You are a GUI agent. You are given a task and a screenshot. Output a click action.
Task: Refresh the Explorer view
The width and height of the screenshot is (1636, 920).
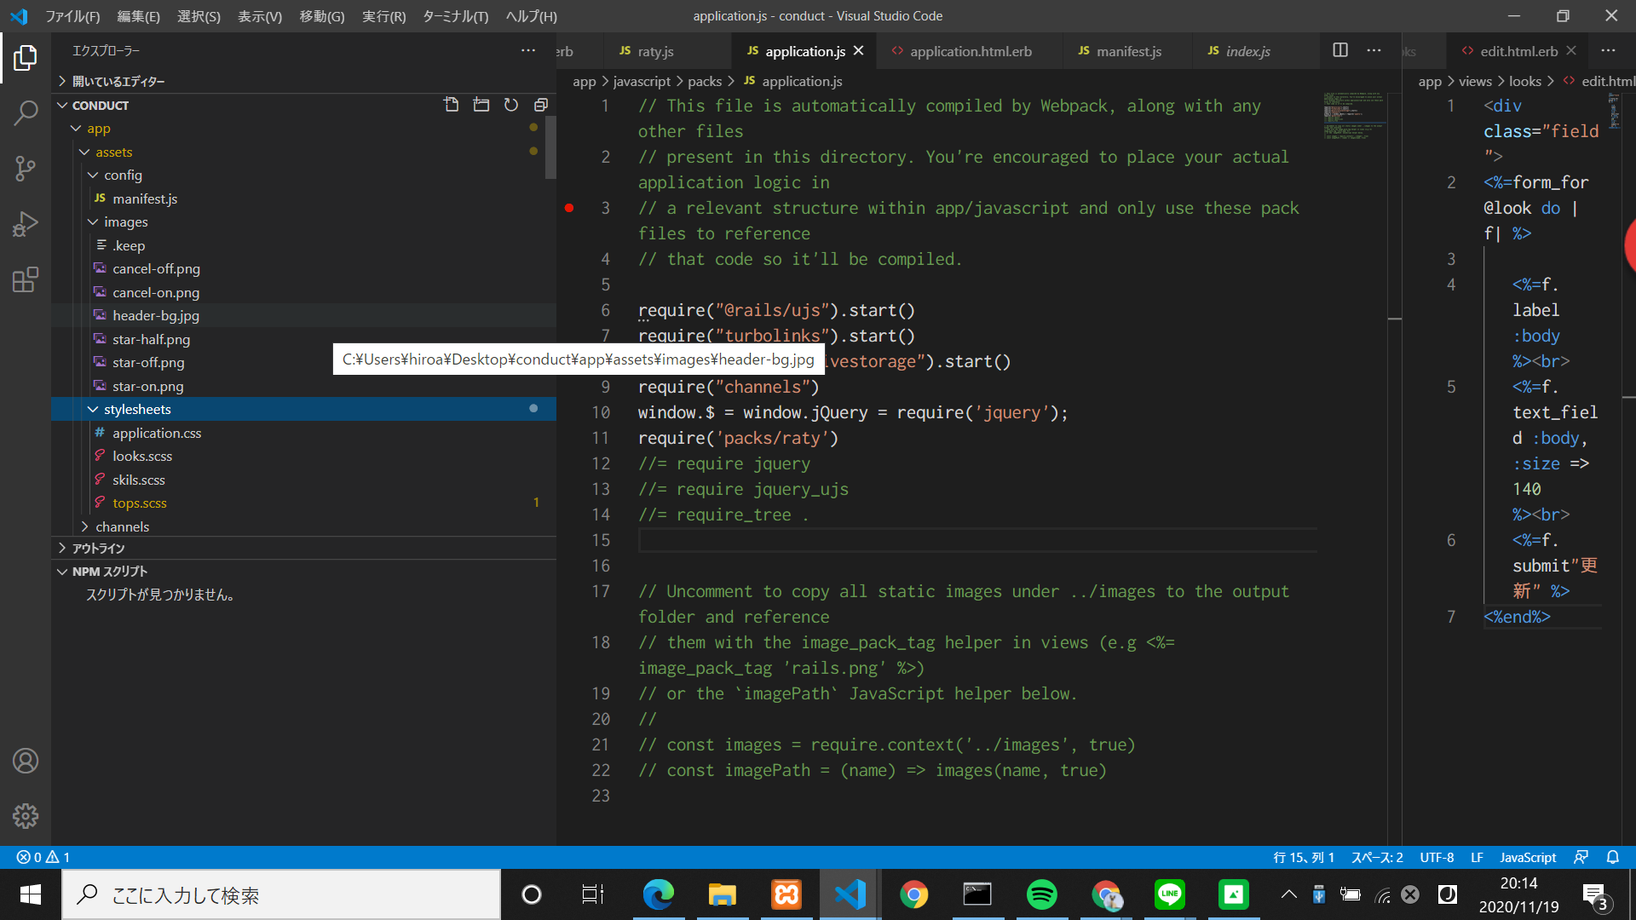point(510,104)
